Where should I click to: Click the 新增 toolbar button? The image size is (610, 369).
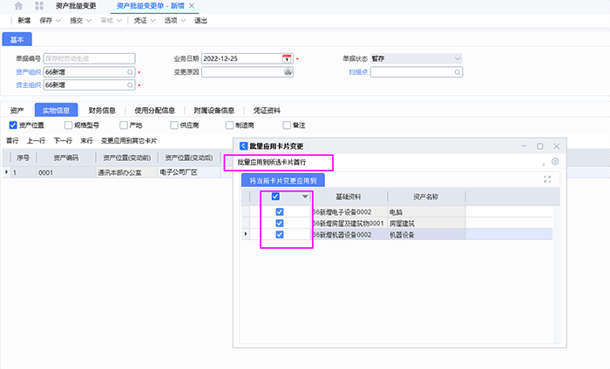point(24,21)
